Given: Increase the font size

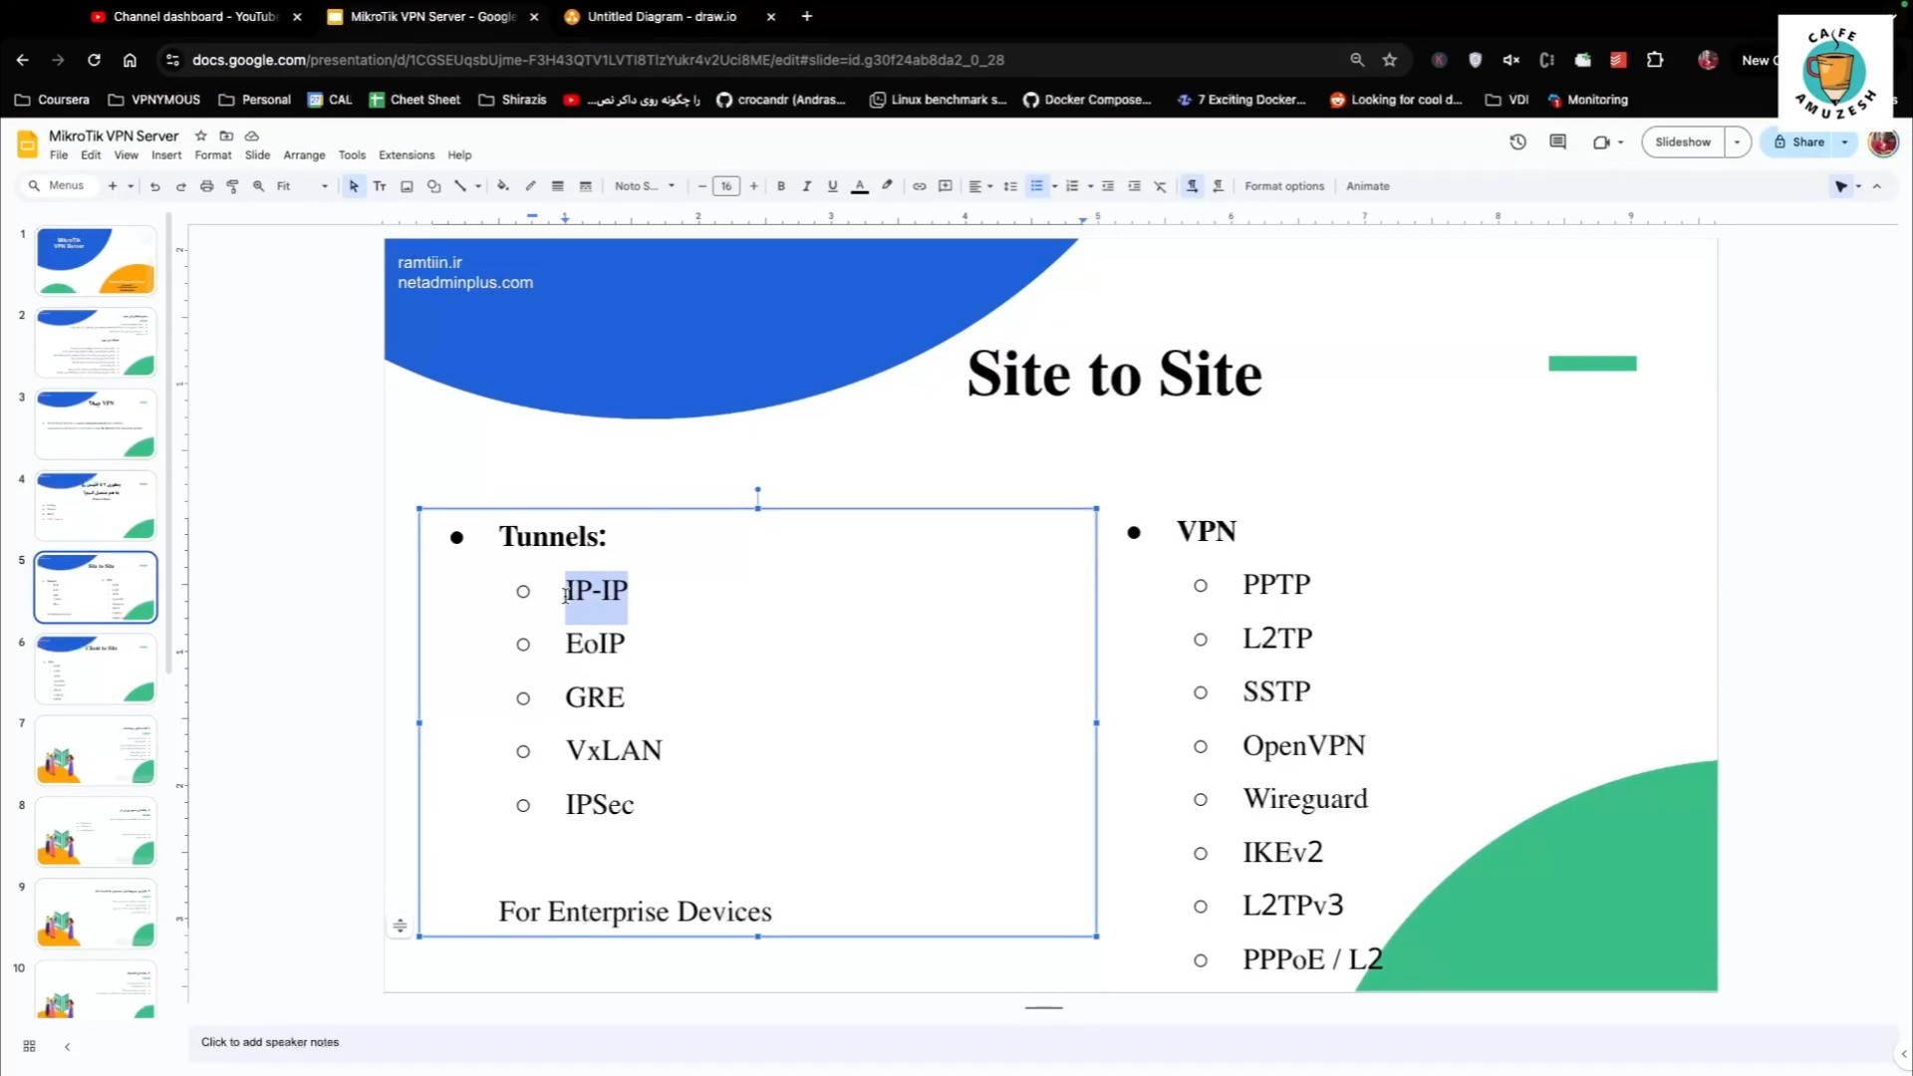Looking at the screenshot, I should (753, 186).
